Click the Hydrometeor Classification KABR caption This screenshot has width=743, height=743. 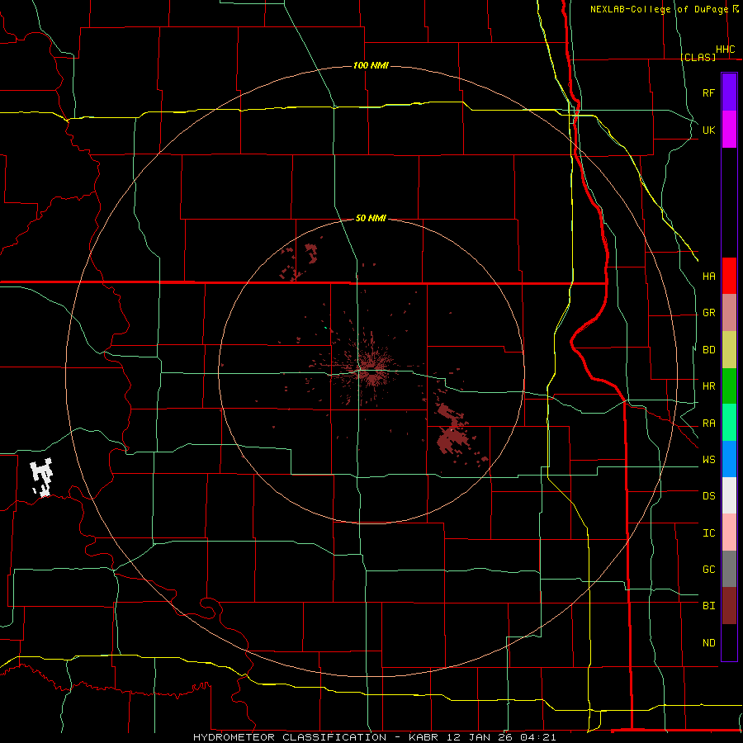tap(374, 737)
